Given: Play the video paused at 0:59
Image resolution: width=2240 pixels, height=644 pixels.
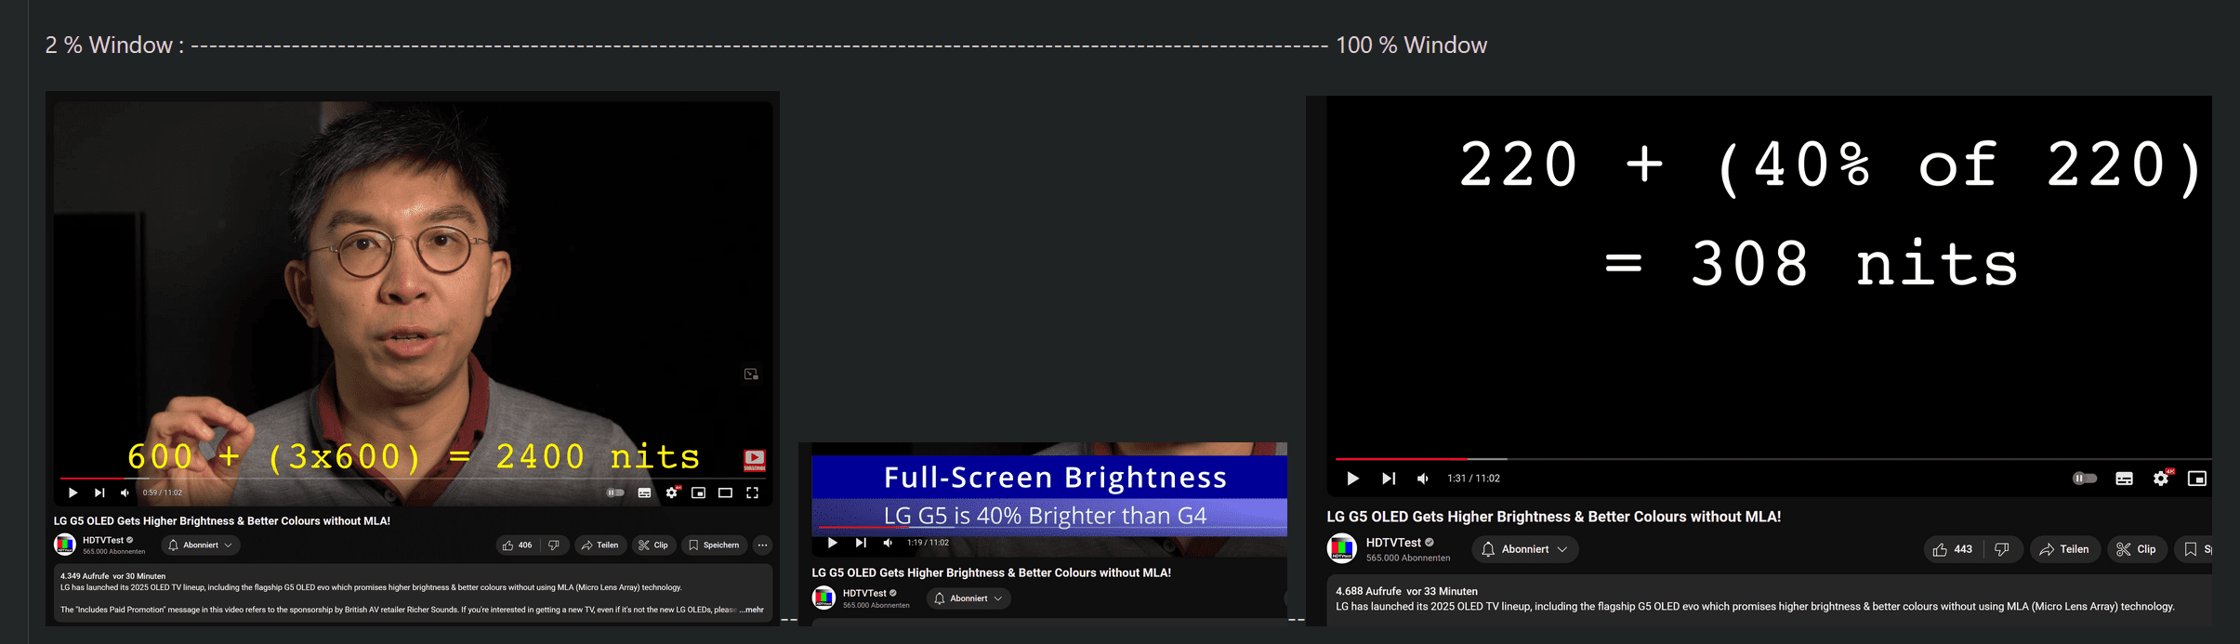Looking at the screenshot, I should 72,493.
